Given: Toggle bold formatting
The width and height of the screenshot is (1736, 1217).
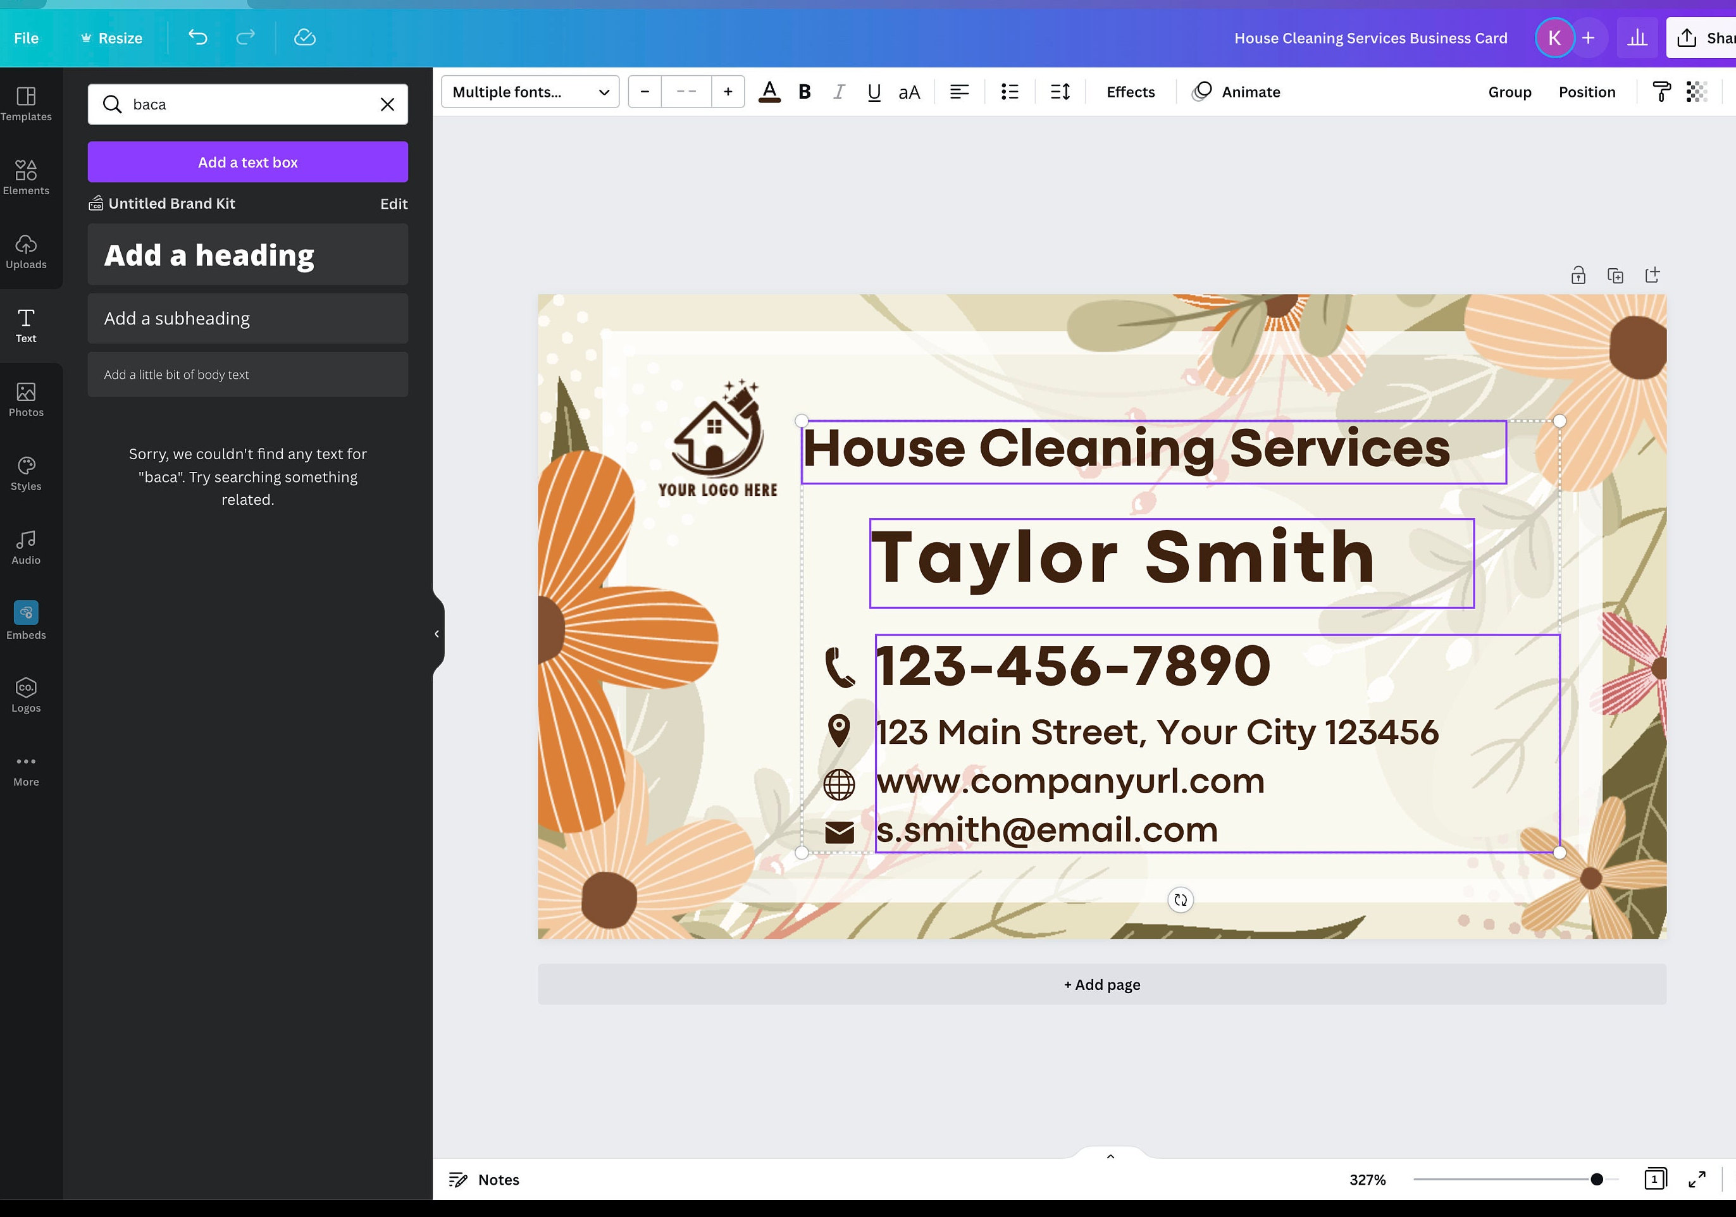Looking at the screenshot, I should point(803,92).
